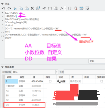
Task: Verify relations with checkmark icon
Action: 87,8
